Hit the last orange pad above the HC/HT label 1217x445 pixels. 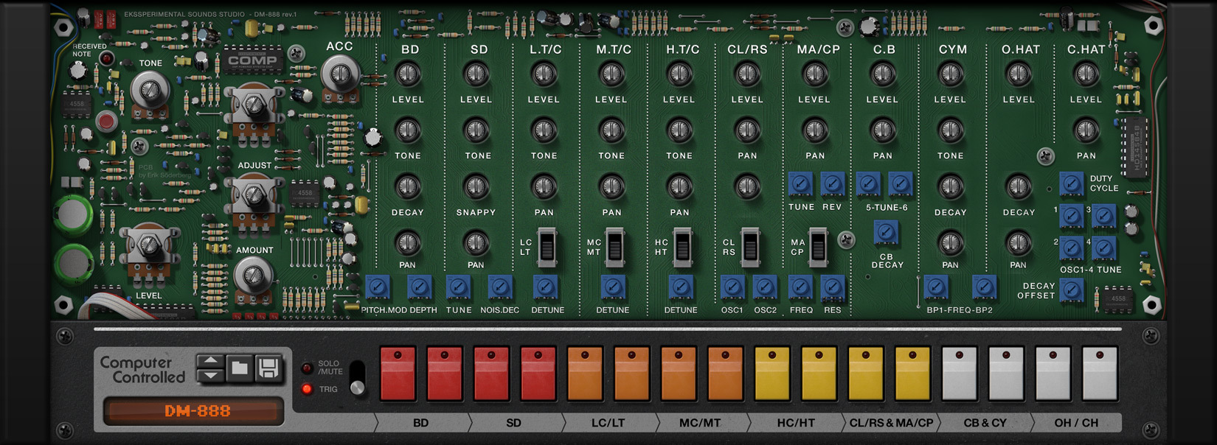click(726, 374)
